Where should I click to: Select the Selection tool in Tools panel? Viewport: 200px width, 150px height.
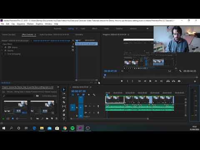[64, 90]
